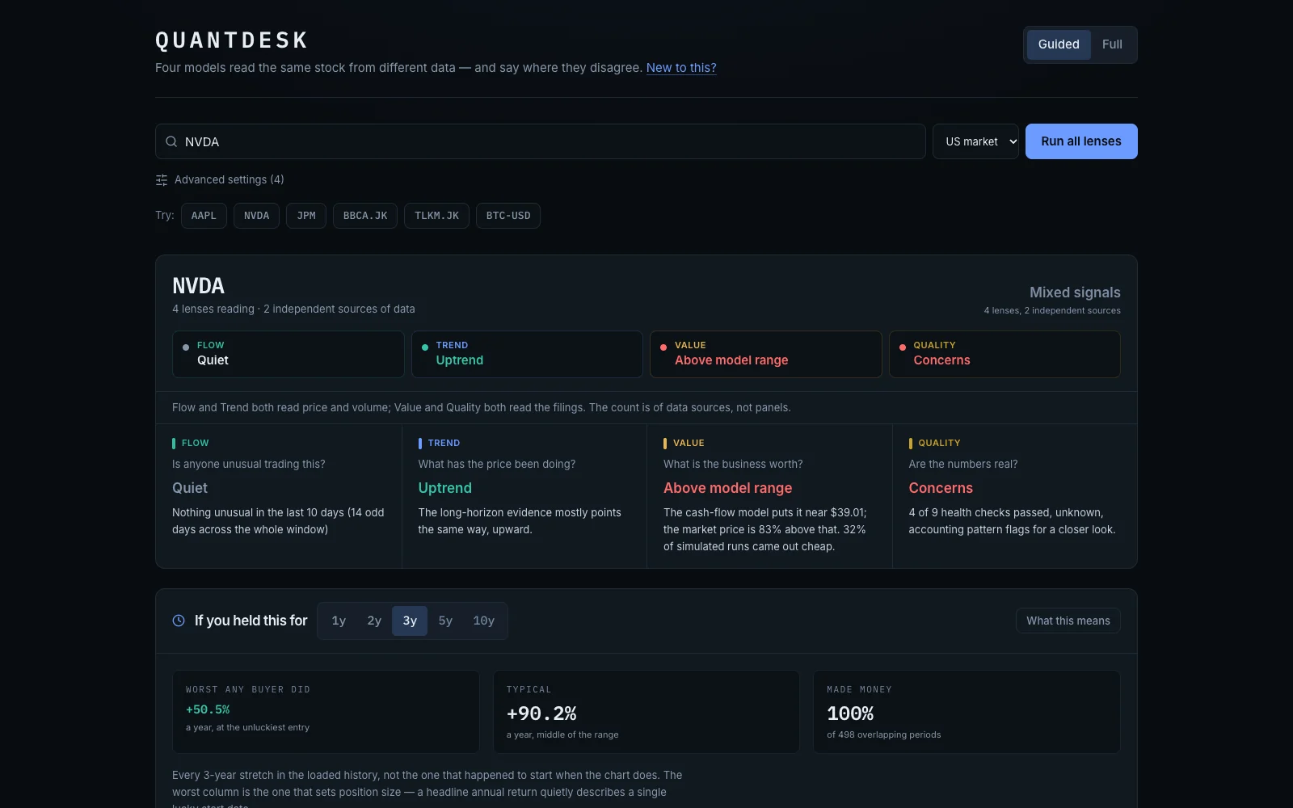
Task: Focus the ticker search field
Action: click(x=541, y=141)
